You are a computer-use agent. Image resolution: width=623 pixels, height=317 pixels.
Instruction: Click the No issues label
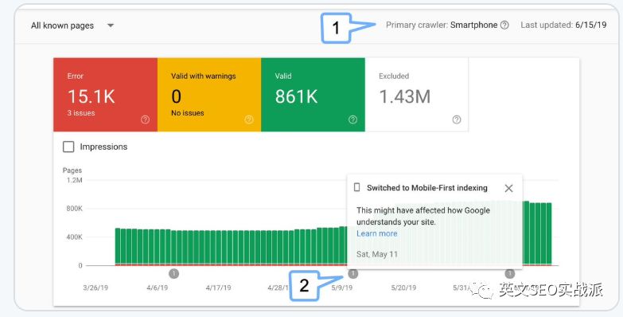click(x=188, y=113)
